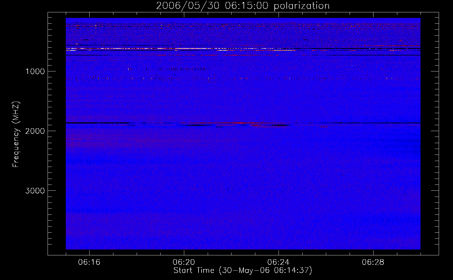
Task: Select the 'Frequency (MHZ)' y-axis label
Action: (16, 134)
